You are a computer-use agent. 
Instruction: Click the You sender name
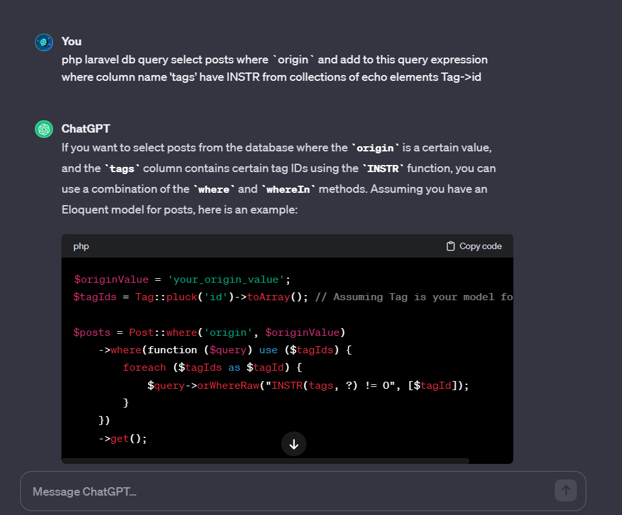pos(71,41)
